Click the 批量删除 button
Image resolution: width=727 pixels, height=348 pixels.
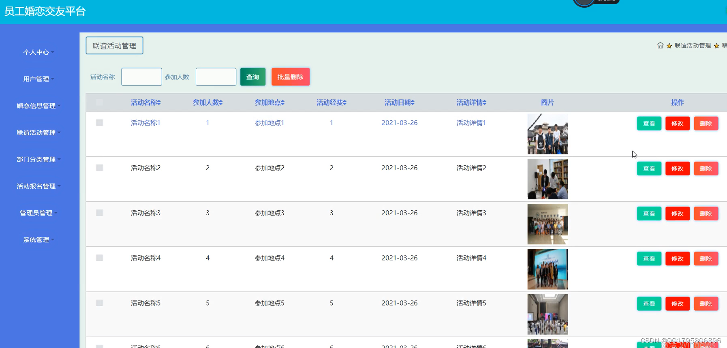click(x=291, y=77)
